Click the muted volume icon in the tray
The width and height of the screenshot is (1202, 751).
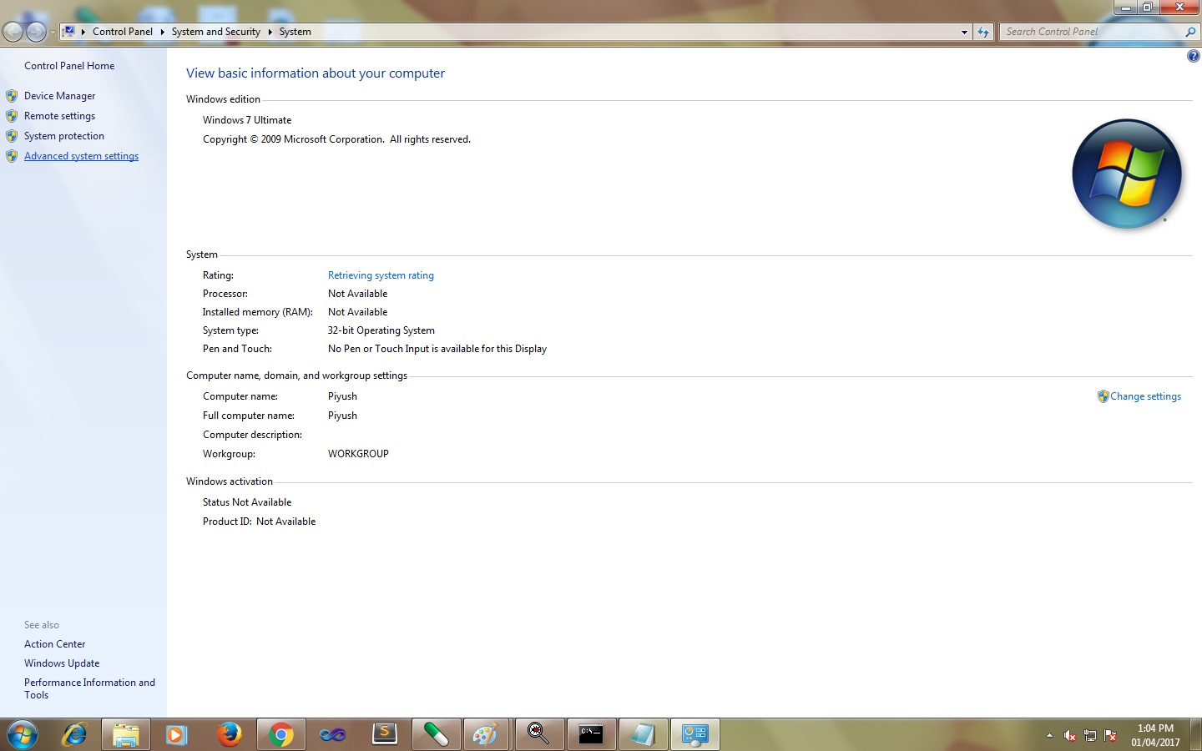tap(1069, 736)
